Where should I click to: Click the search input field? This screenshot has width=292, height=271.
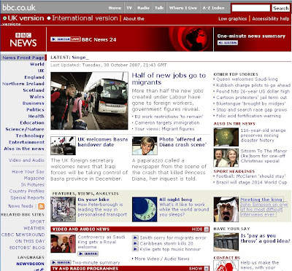(251, 8)
